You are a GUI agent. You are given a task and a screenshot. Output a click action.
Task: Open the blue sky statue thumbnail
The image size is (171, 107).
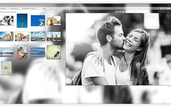pyautogui.click(x=38, y=21)
